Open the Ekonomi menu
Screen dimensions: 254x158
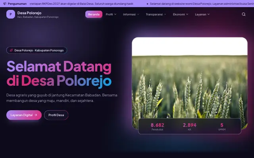(x=181, y=14)
